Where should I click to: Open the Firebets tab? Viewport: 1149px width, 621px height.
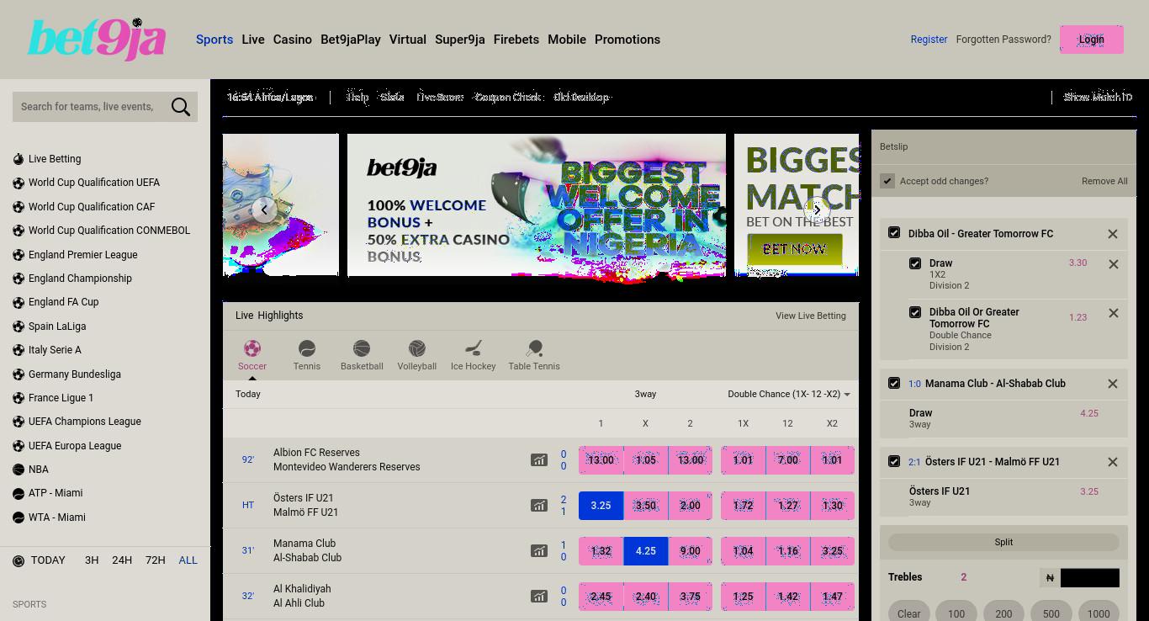[516, 40]
